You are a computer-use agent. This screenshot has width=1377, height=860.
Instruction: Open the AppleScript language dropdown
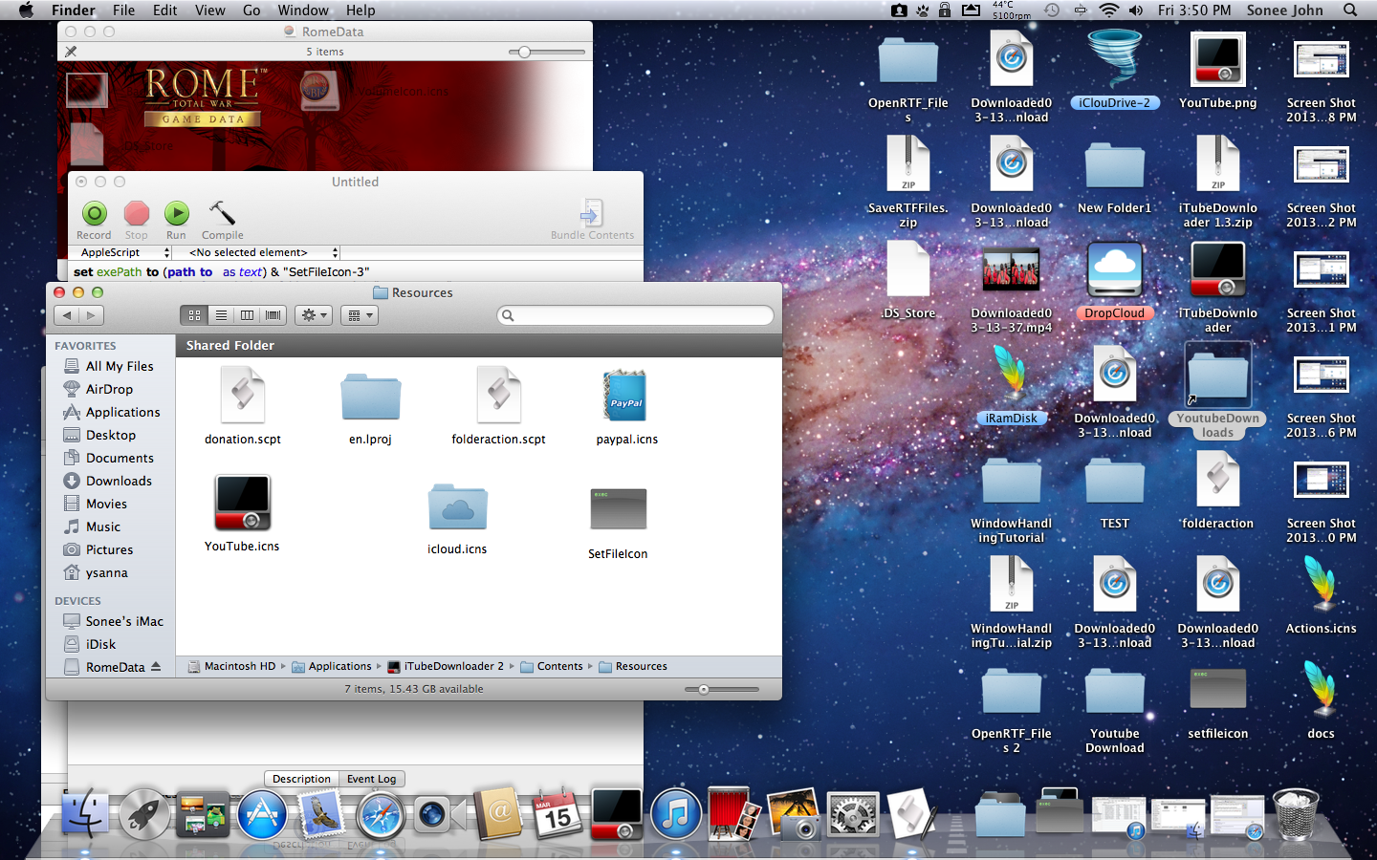point(123,252)
